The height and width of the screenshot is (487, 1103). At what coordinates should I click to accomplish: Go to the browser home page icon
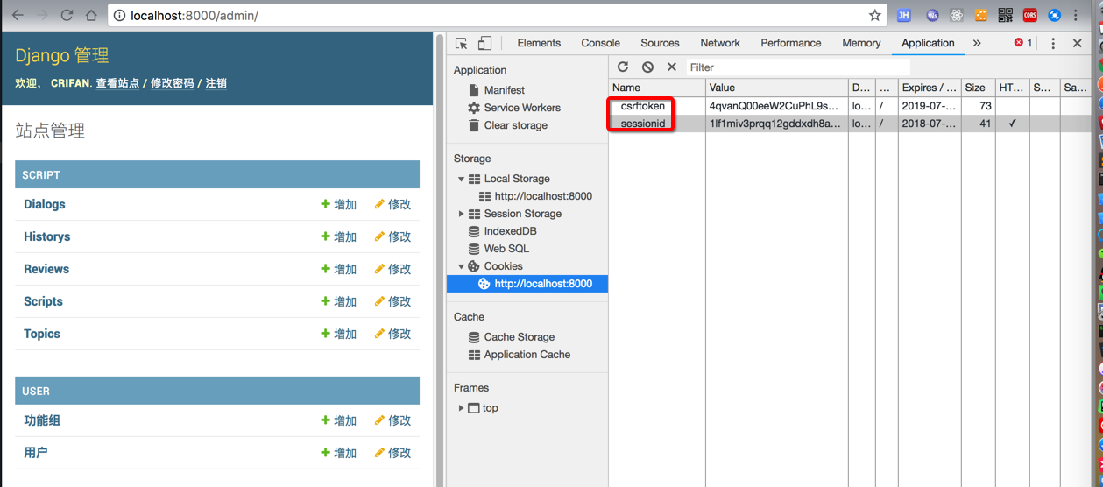(91, 15)
